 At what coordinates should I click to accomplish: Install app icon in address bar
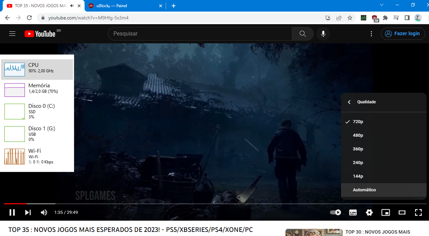point(328,18)
